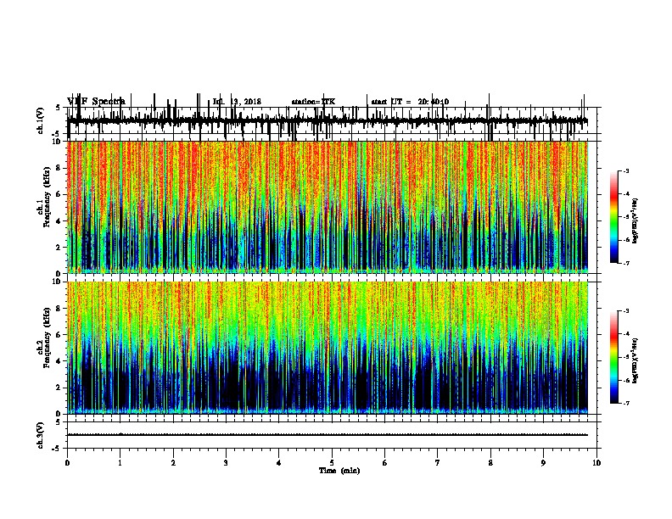
Task: Click time axis tick label 1
Action: point(120,463)
